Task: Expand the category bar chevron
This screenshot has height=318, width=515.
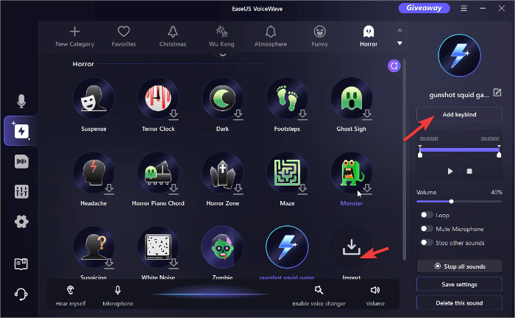Action: coord(223,55)
